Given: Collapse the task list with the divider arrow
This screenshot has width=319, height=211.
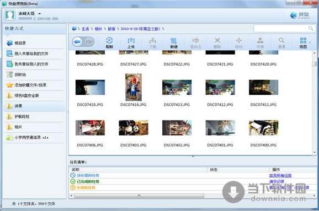Looking at the screenshot, I should [x=193, y=156].
